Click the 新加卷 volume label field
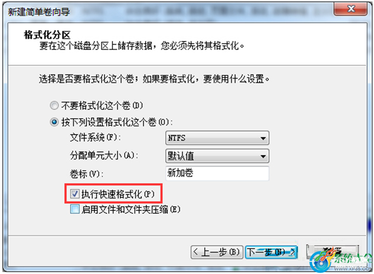 click(x=217, y=174)
